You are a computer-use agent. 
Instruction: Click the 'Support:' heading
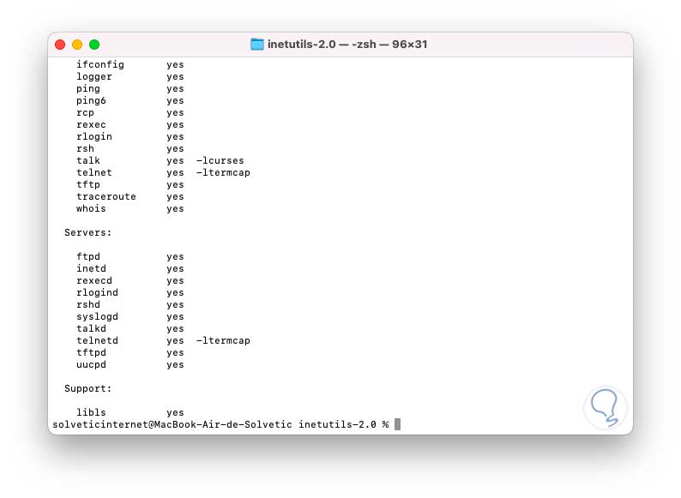88,388
